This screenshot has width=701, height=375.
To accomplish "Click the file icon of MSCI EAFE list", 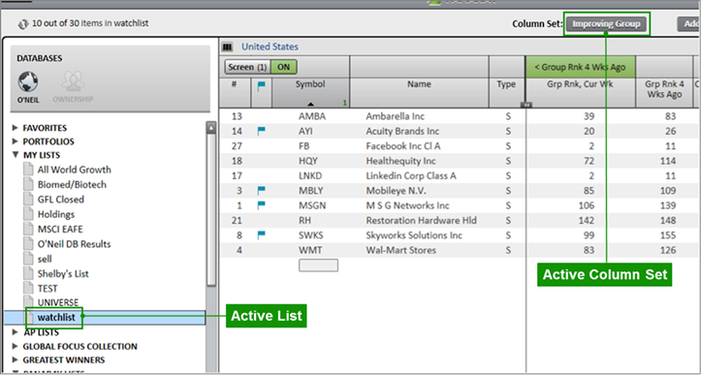I will pyautogui.click(x=29, y=229).
